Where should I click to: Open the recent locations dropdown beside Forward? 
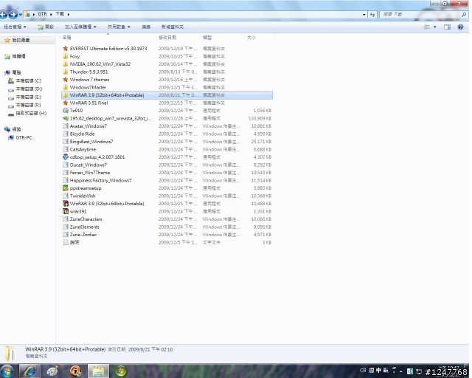20,15
